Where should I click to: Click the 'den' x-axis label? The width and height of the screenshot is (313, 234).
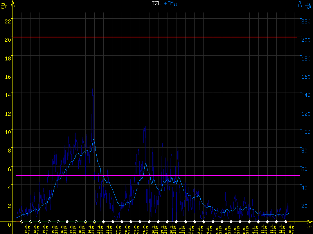point(309,227)
